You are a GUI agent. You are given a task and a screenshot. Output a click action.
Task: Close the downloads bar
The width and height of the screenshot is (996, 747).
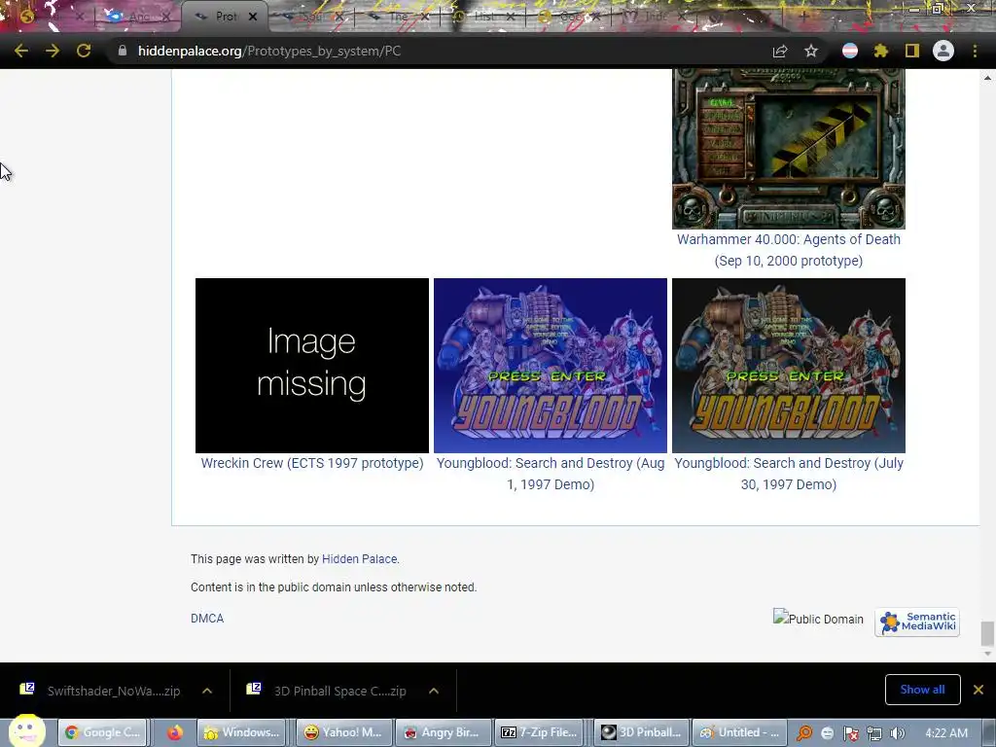click(978, 690)
